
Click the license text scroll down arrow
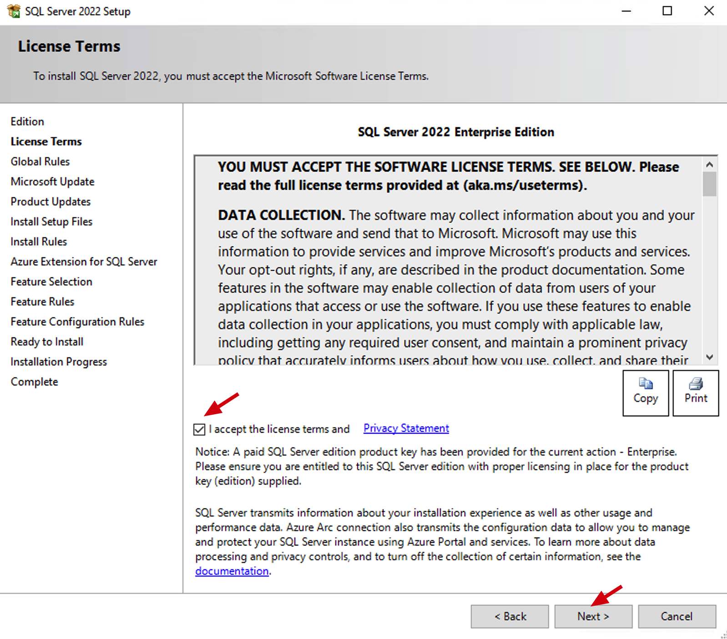click(709, 357)
